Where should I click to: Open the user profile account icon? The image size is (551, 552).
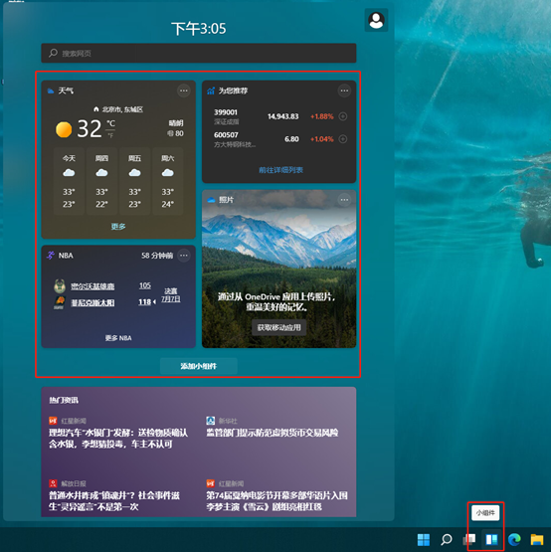(376, 20)
